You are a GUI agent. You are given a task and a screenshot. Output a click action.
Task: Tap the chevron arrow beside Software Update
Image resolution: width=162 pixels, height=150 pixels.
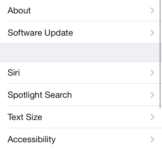pyautogui.click(x=152, y=33)
